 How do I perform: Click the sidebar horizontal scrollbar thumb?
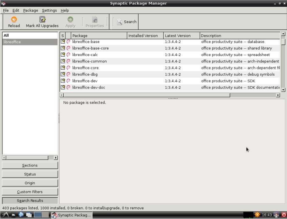27,158
